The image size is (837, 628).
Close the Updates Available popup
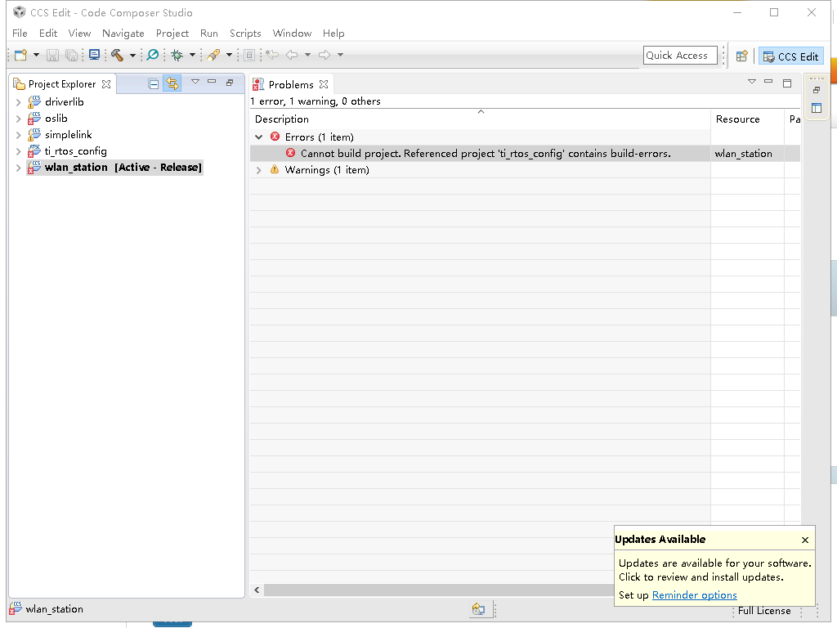805,540
